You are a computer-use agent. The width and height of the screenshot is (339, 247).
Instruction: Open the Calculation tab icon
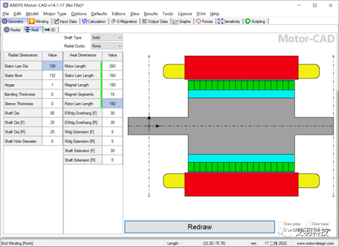pos(84,21)
